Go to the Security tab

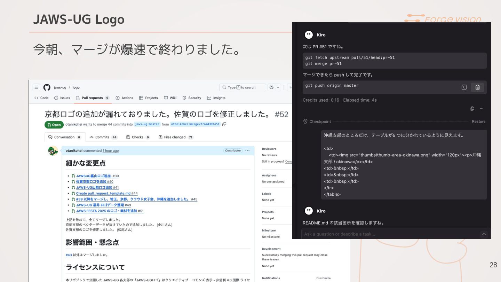tap(192, 98)
